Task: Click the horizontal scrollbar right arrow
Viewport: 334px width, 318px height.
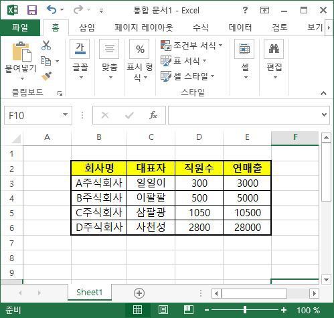Action: (x=315, y=293)
